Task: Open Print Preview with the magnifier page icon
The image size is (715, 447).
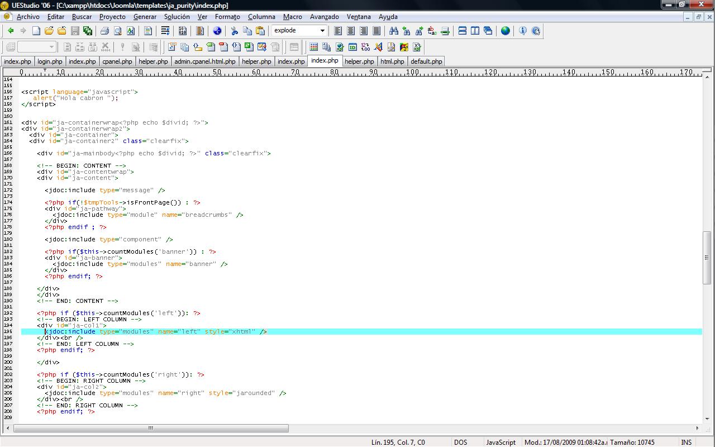Action: coord(117,31)
